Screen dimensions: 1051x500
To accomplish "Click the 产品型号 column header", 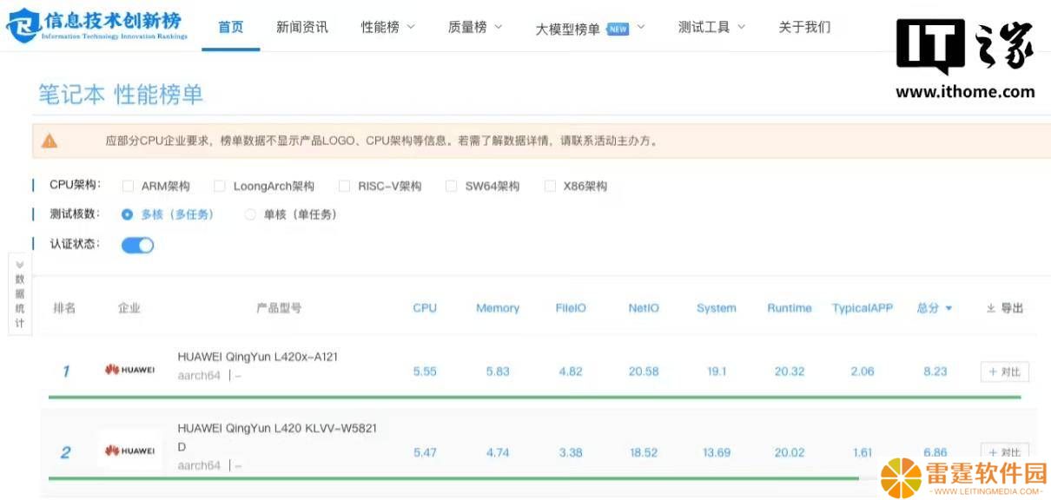I will (x=279, y=308).
